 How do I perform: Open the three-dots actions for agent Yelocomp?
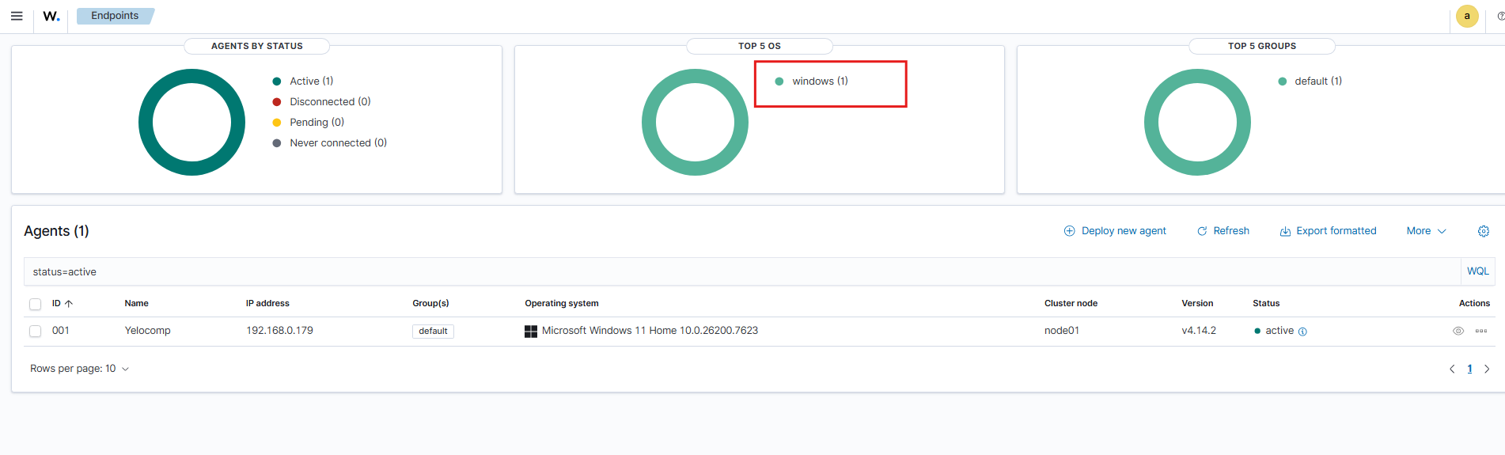coord(1480,331)
